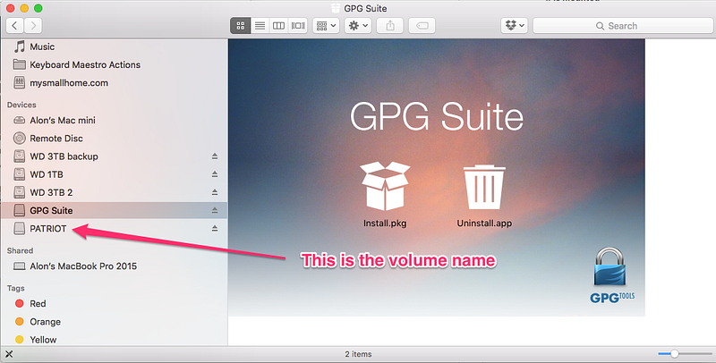Screen dimensions: 716x363
Task: Click the Tags section header
Action: 15,288
